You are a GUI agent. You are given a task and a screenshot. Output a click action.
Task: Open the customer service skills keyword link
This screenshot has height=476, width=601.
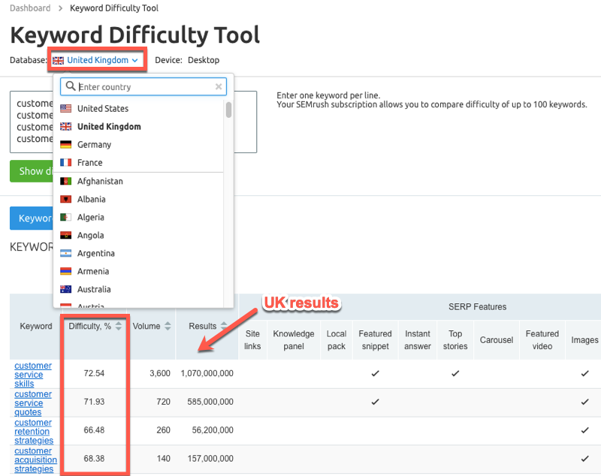tap(33, 375)
